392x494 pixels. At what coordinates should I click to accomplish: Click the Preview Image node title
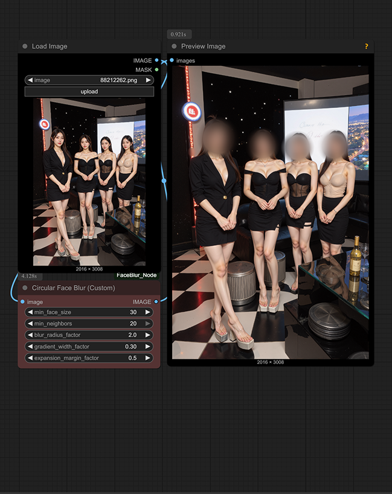203,47
